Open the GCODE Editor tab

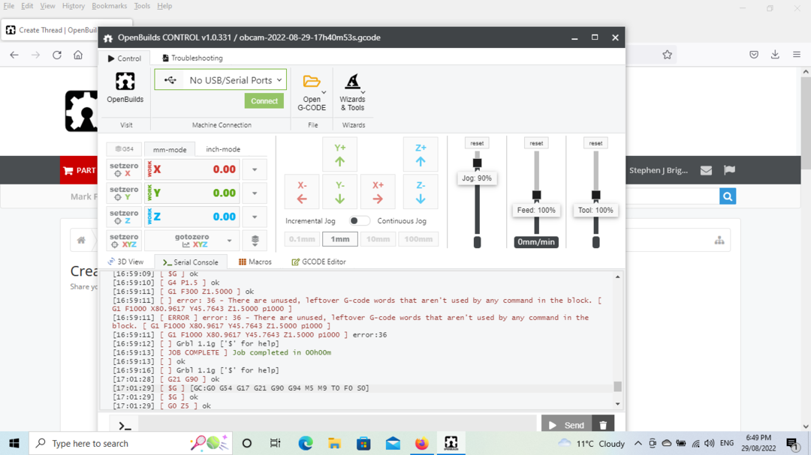pyautogui.click(x=318, y=262)
